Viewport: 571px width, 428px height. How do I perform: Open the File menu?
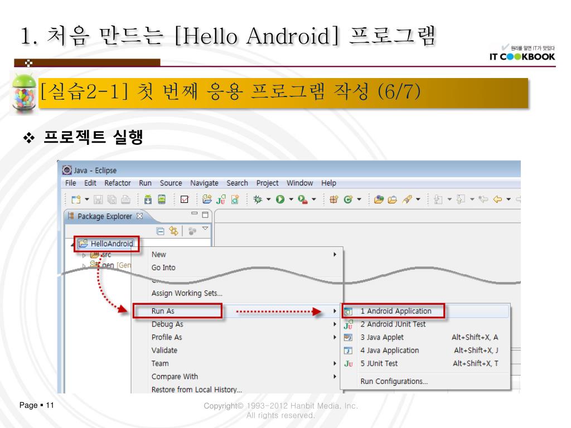pyautogui.click(x=70, y=183)
